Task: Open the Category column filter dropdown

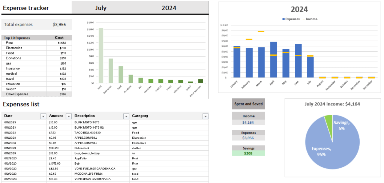Action: 205,116
